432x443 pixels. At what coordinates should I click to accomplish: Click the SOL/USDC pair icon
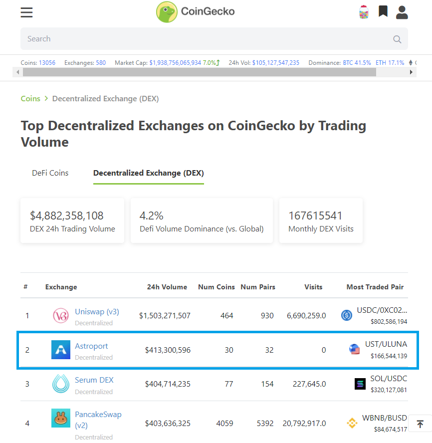click(360, 384)
